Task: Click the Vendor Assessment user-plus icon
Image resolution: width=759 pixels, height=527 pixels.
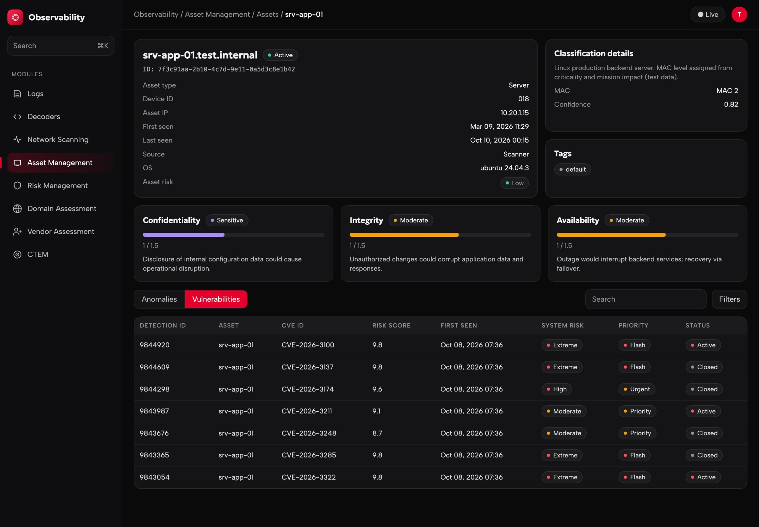Action: point(17,231)
